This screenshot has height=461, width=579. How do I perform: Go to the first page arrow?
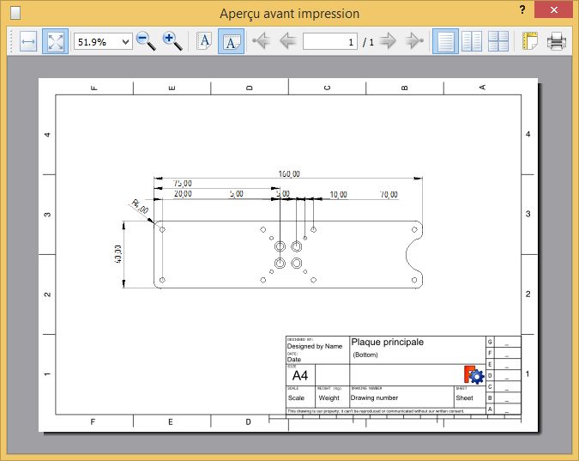[x=262, y=41]
